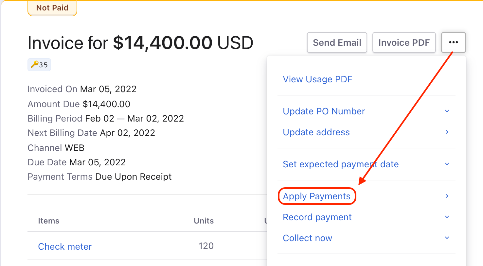Click the Units column header
483x266 pixels.
pyautogui.click(x=204, y=221)
